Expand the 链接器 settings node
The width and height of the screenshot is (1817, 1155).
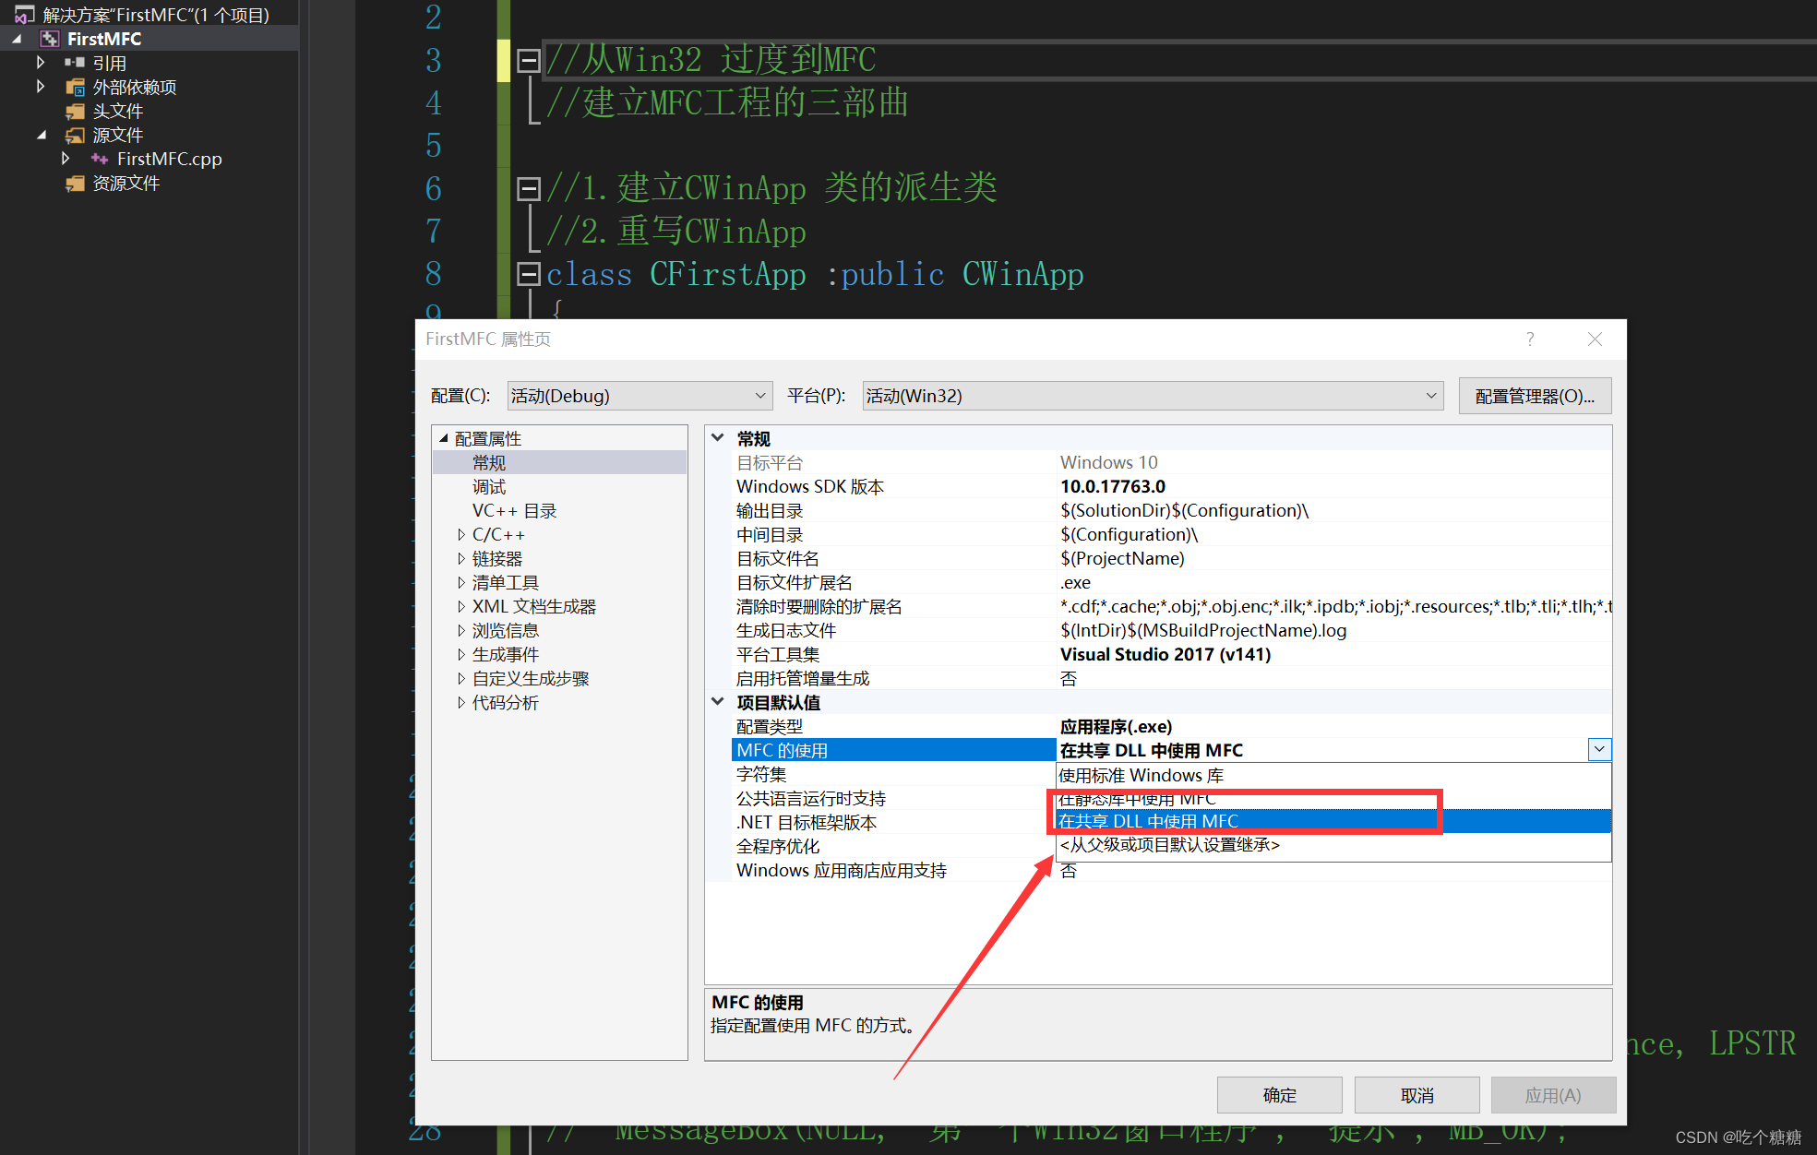coord(461,557)
